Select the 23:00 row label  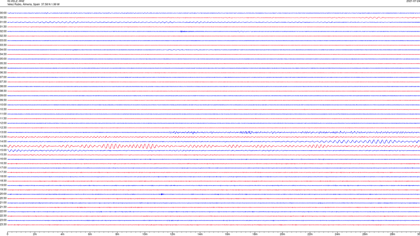[x=3, y=220]
